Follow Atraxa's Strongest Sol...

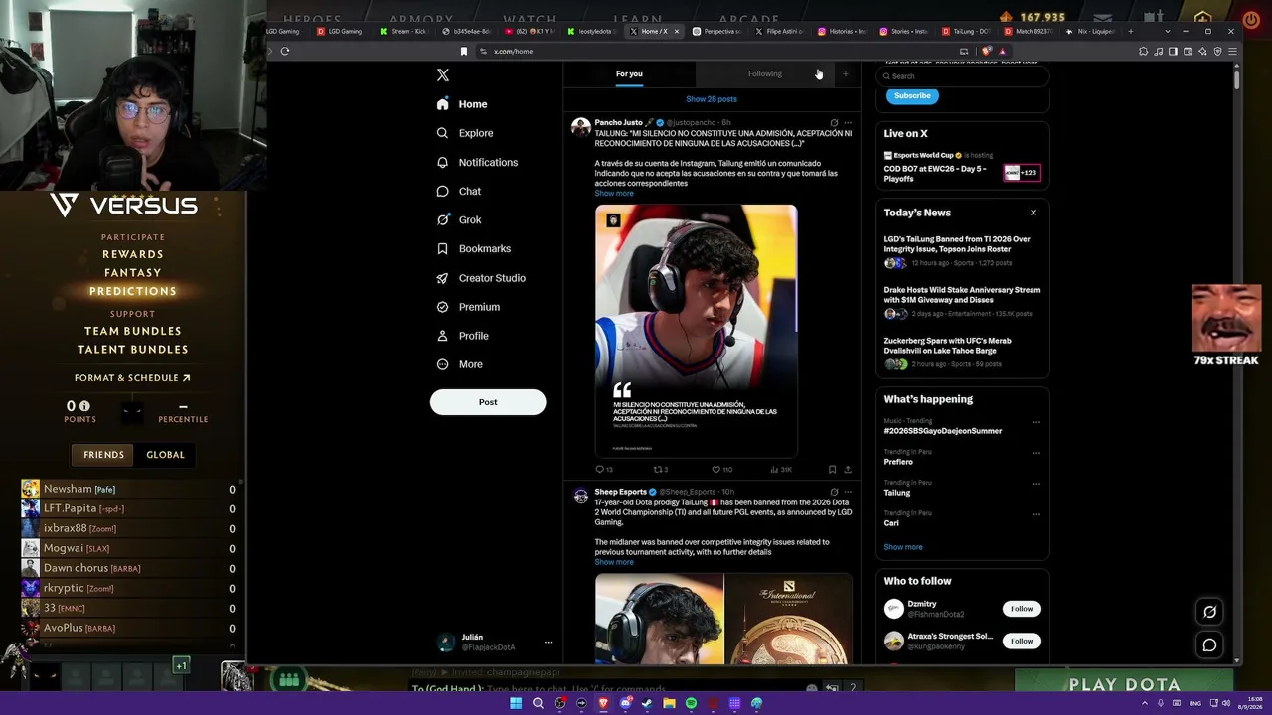click(1022, 641)
